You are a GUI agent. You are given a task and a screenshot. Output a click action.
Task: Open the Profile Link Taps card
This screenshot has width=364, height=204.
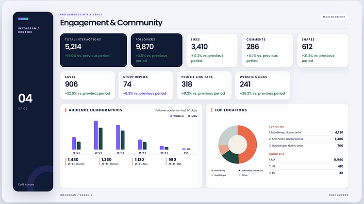click(x=204, y=86)
